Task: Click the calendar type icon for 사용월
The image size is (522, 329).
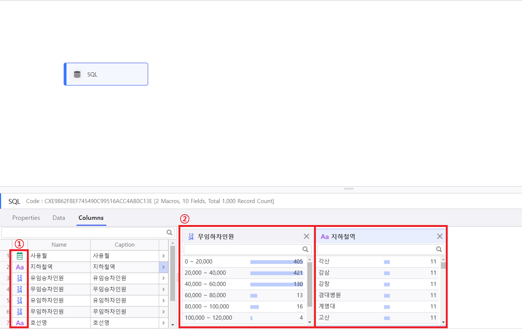Action: (20, 256)
